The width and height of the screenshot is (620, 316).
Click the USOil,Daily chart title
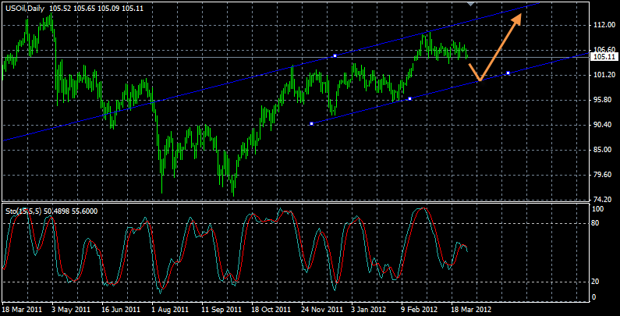pyautogui.click(x=26, y=8)
